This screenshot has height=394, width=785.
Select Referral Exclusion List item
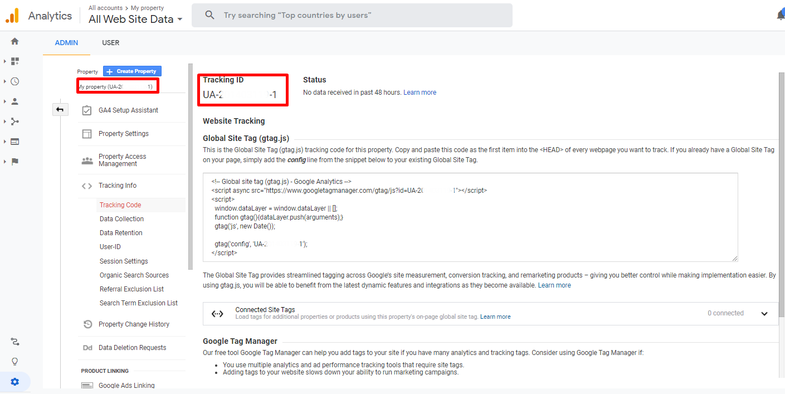point(132,289)
